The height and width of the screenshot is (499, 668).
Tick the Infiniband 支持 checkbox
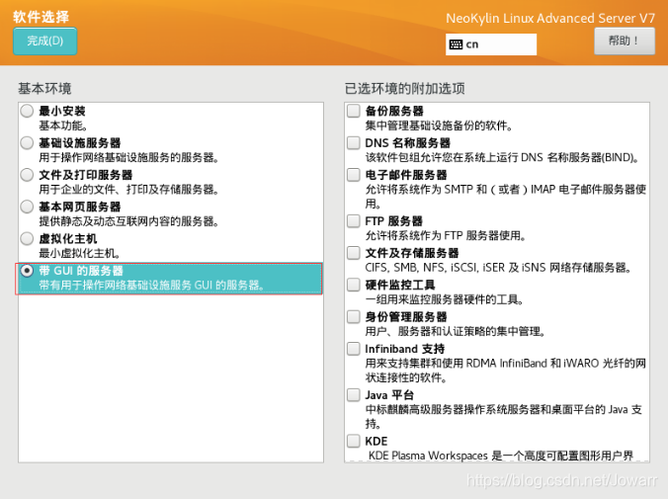[x=353, y=349]
